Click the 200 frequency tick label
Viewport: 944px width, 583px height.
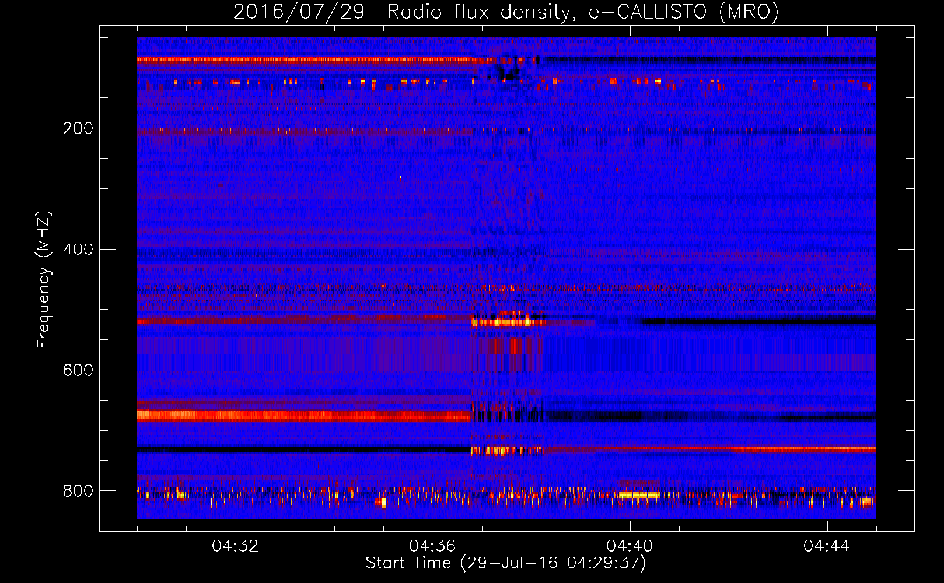78,128
